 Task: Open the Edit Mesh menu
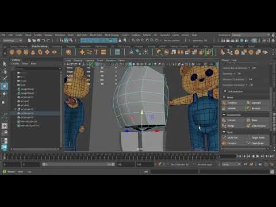(82, 35)
